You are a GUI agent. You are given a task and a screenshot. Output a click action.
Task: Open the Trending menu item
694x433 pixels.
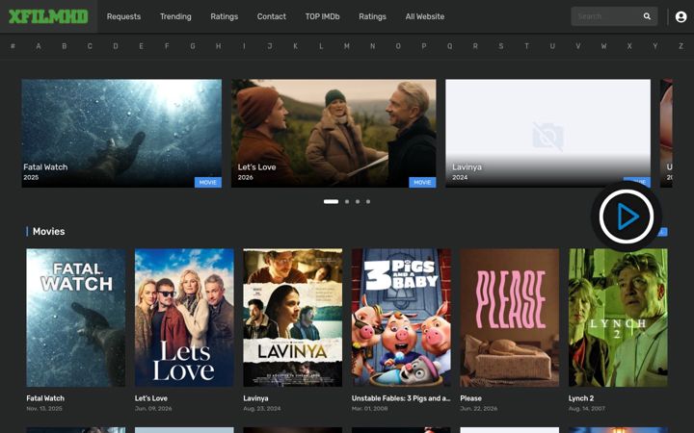[x=175, y=16]
